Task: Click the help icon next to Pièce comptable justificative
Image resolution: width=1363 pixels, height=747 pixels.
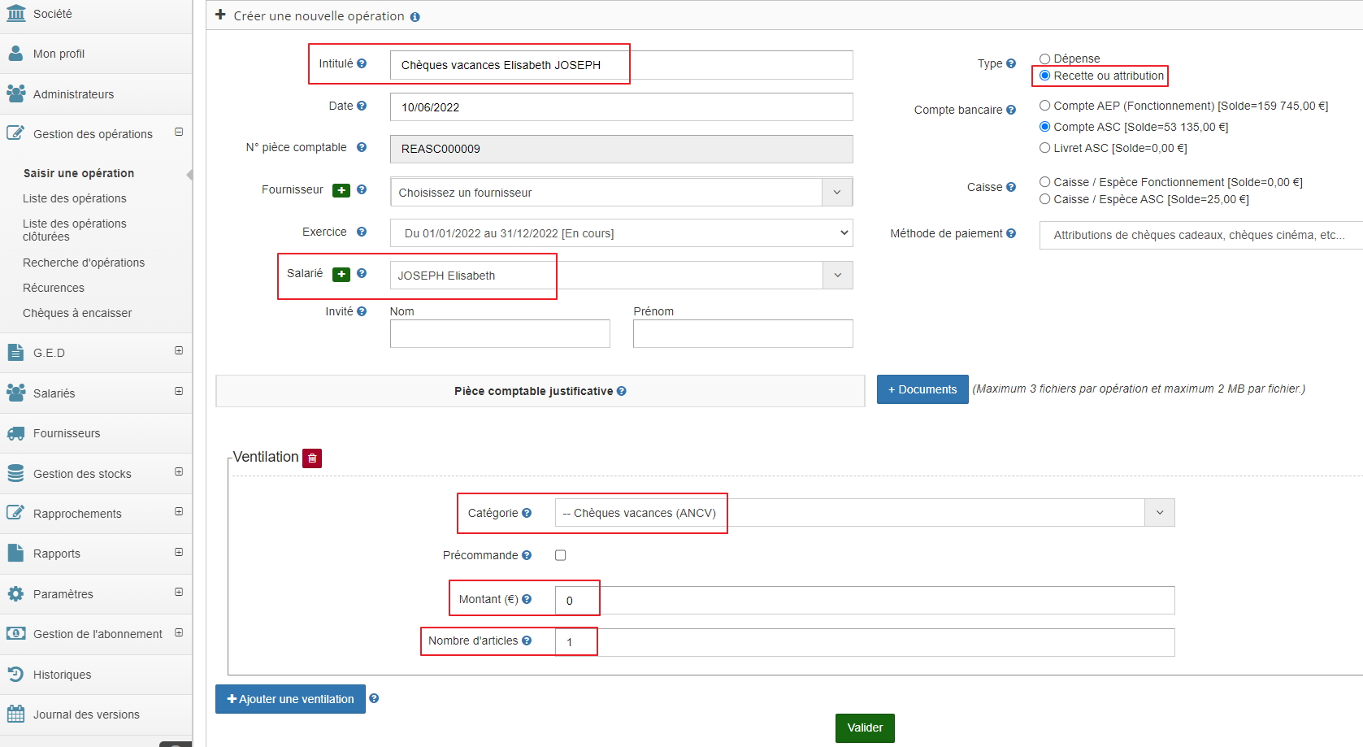Action: pyautogui.click(x=622, y=391)
